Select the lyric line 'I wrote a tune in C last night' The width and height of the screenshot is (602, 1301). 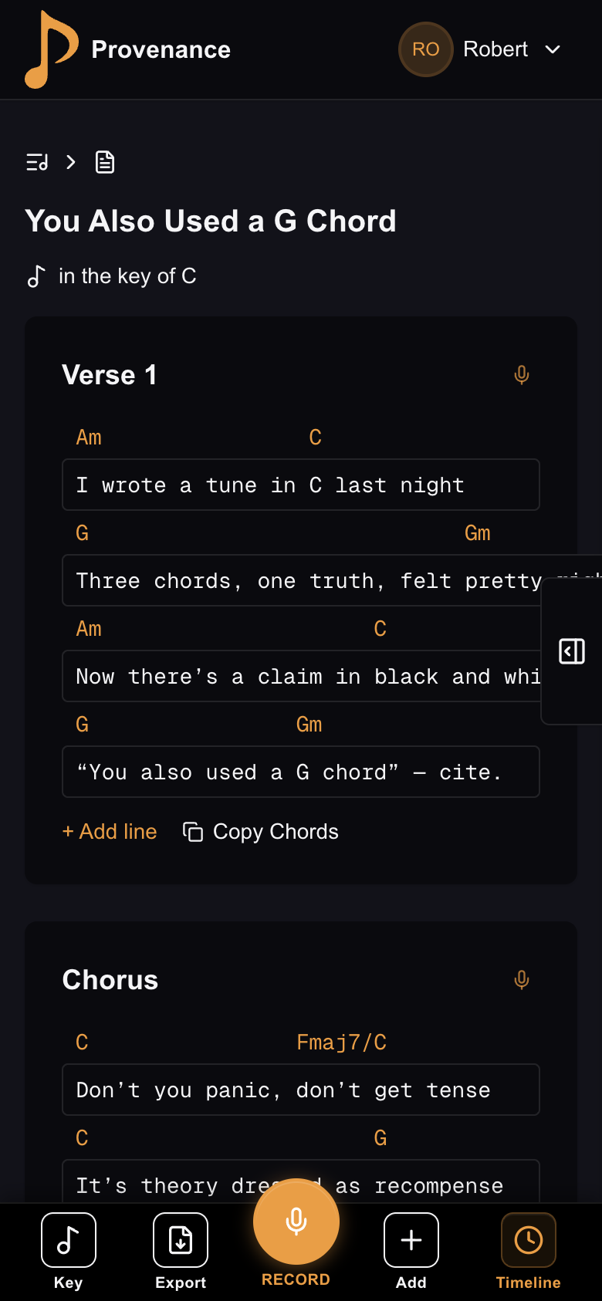[x=301, y=485]
